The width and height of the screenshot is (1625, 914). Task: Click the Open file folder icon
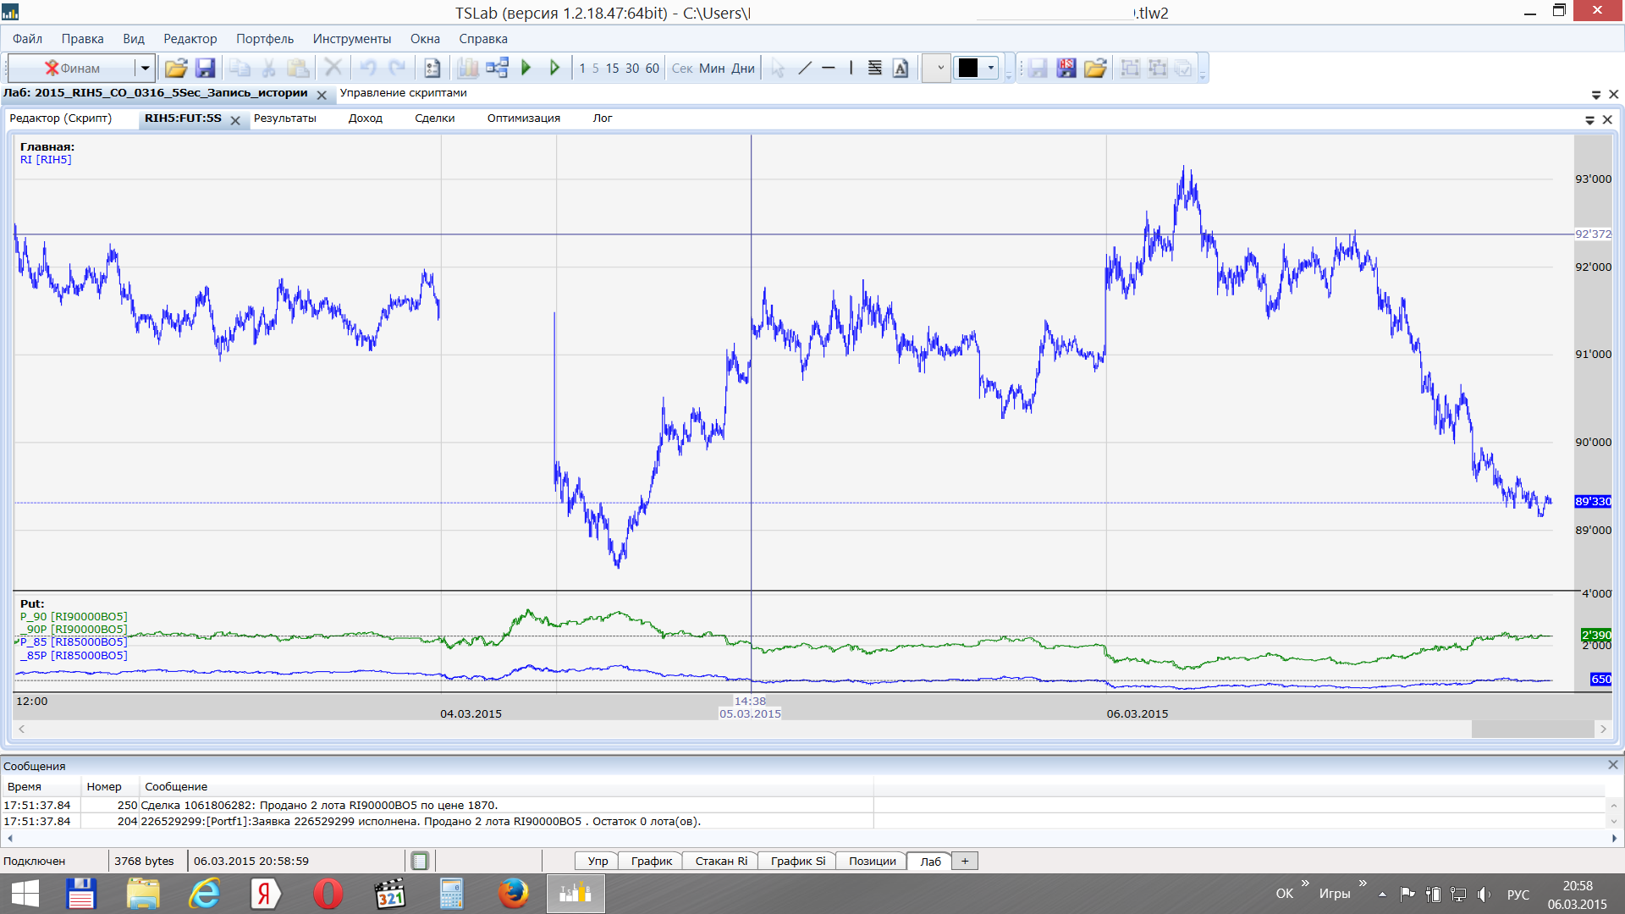point(176,68)
